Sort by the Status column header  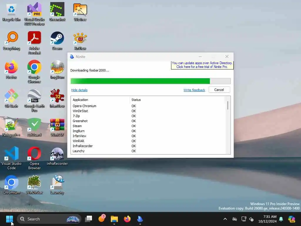(x=177, y=100)
